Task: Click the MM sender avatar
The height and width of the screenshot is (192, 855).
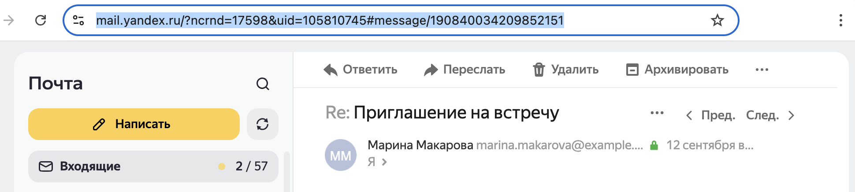Action: tap(340, 155)
